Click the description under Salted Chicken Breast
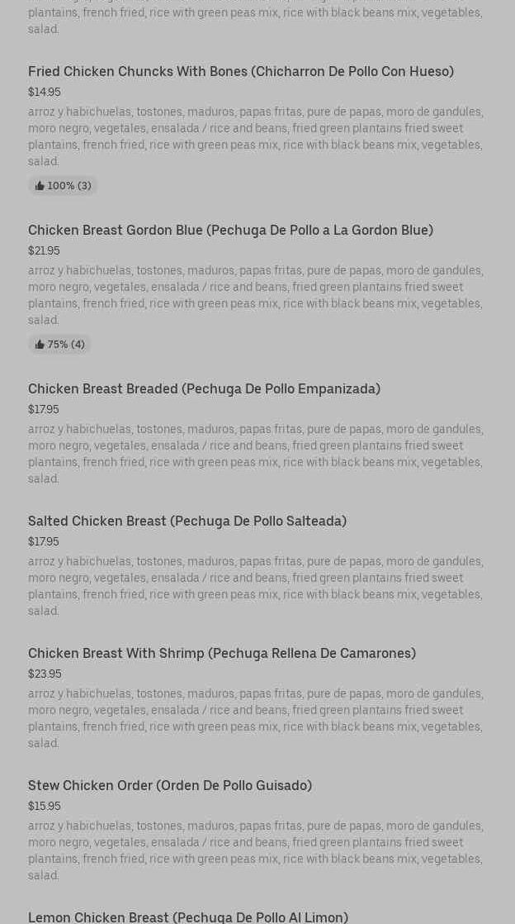 tap(255, 586)
